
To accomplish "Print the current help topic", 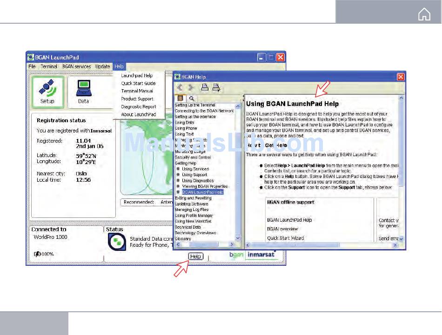I will (x=205, y=87).
